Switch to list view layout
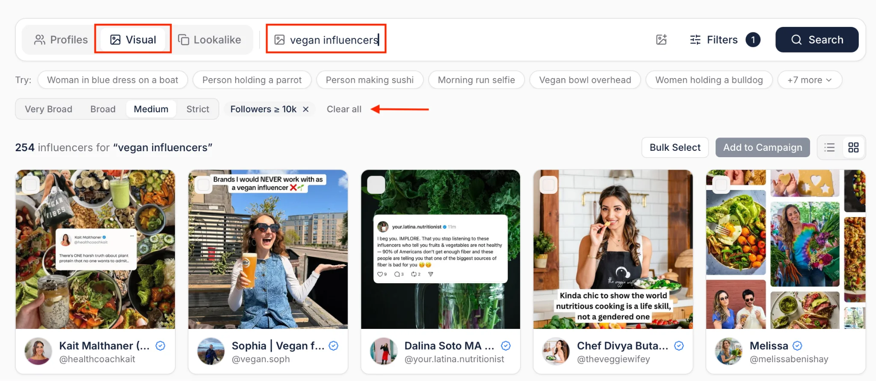Image resolution: width=876 pixels, height=381 pixels. coord(829,147)
